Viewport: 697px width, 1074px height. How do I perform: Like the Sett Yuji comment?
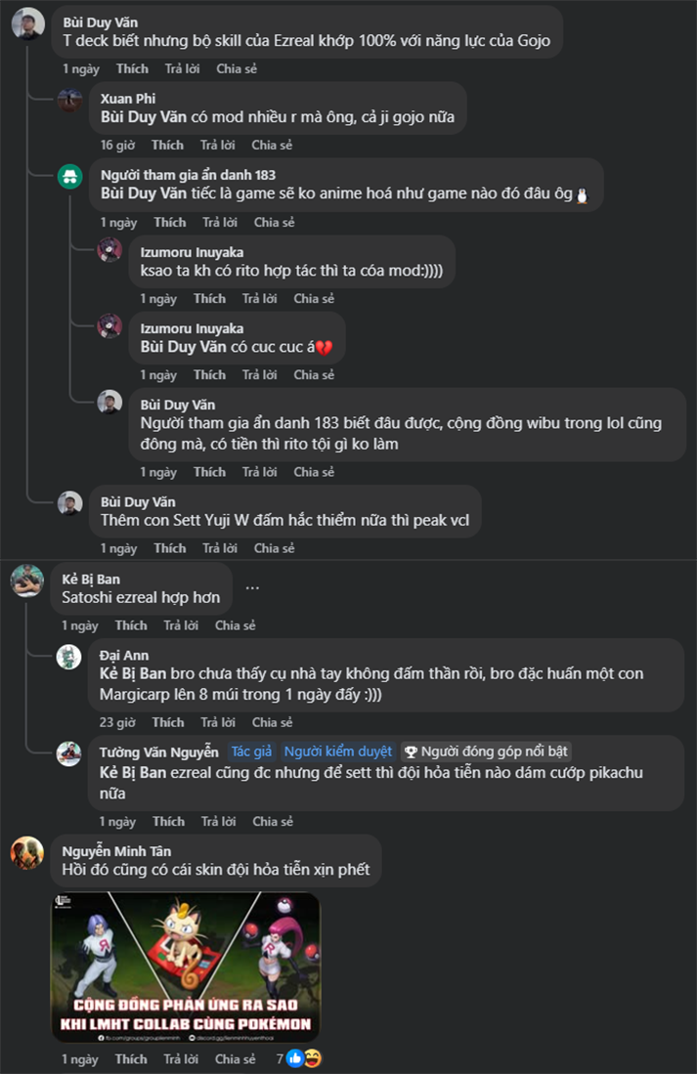coord(170,548)
